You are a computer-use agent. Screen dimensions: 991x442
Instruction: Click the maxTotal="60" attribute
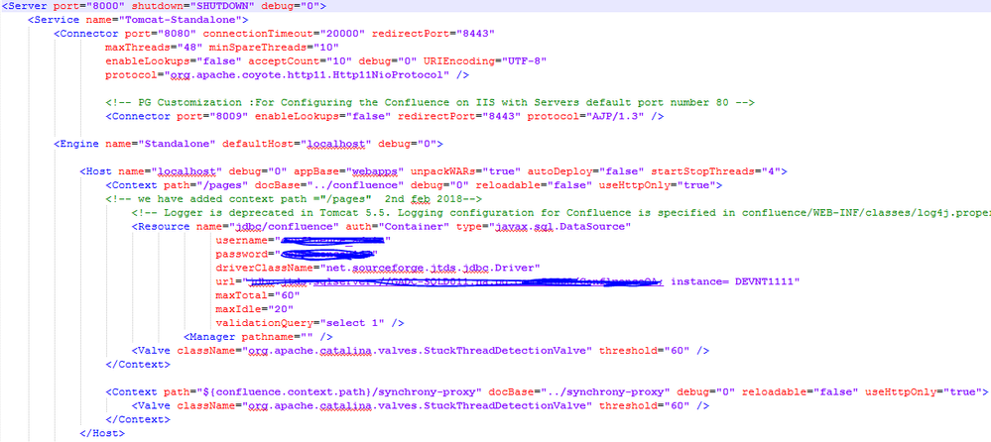tap(257, 295)
